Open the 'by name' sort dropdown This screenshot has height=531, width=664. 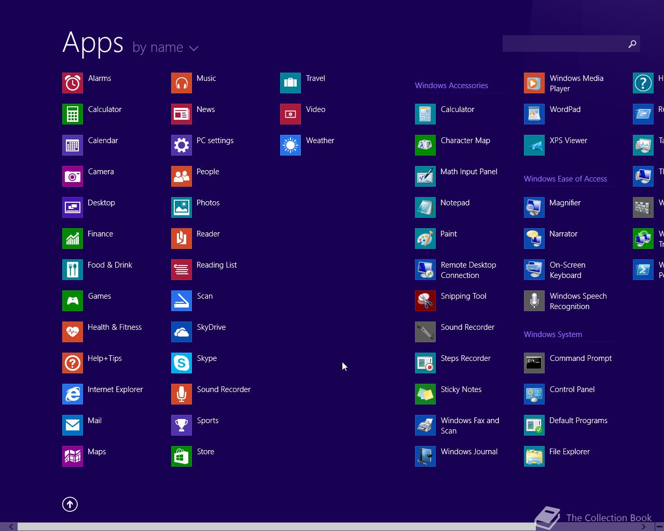tap(165, 47)
